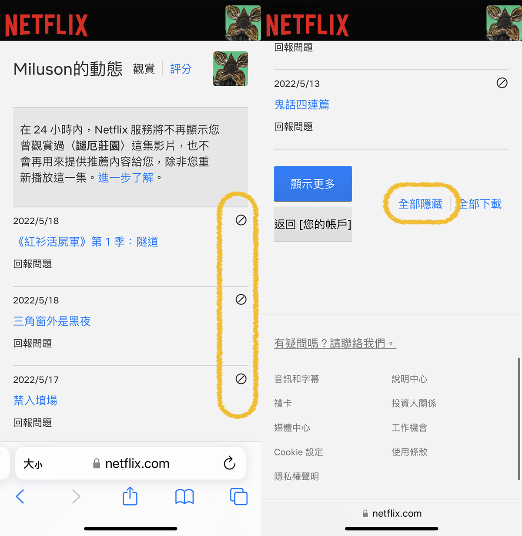Click the 全部下載 link

[x=481, y=204]
